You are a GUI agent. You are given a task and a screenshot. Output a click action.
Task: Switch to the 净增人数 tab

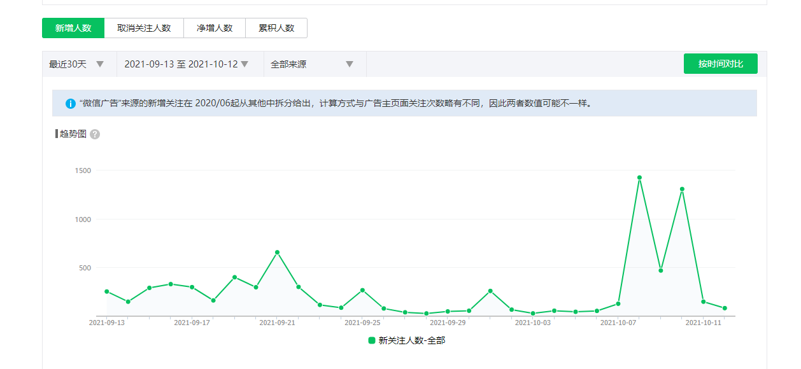coord(215,28)
